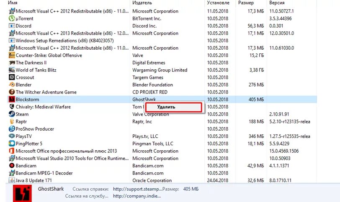
Task: Click the Discord program icon
Action: (x=12, y=26)
